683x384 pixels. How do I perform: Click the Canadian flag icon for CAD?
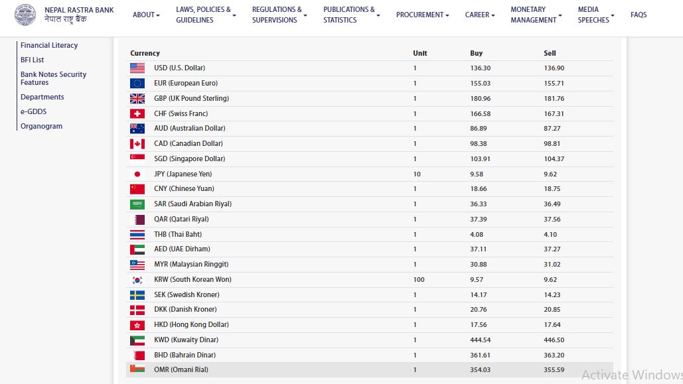pos(137,144)
